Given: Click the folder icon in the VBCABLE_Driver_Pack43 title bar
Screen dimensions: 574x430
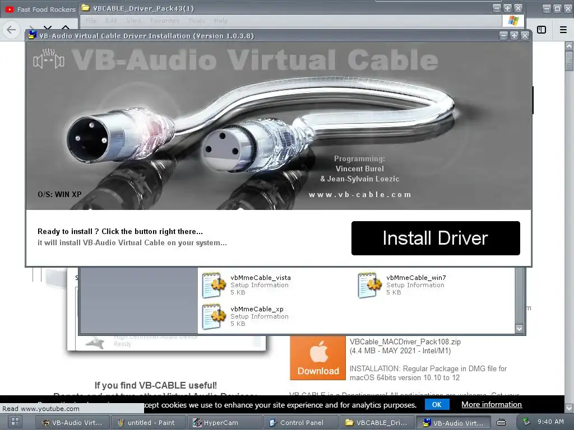Looking at the screenshot, I should (86, 8).
